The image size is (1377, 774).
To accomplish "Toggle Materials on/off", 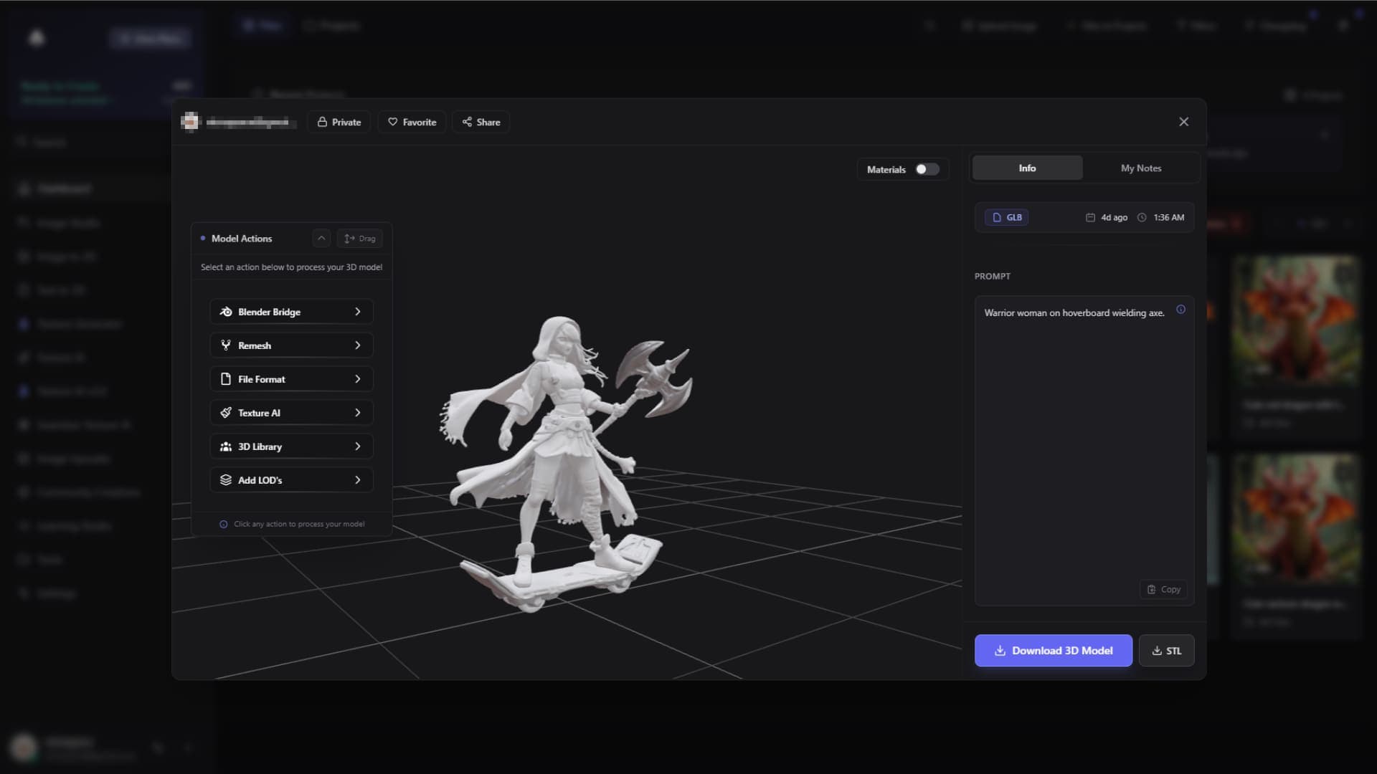I will point(924,169).
